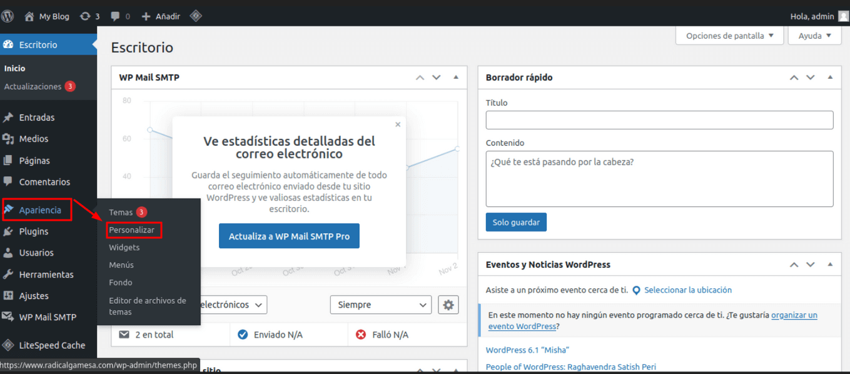Click the envelope icon beside 2 en total
The height and width of the screenshot is (374, 850).
tap(124, 335)
